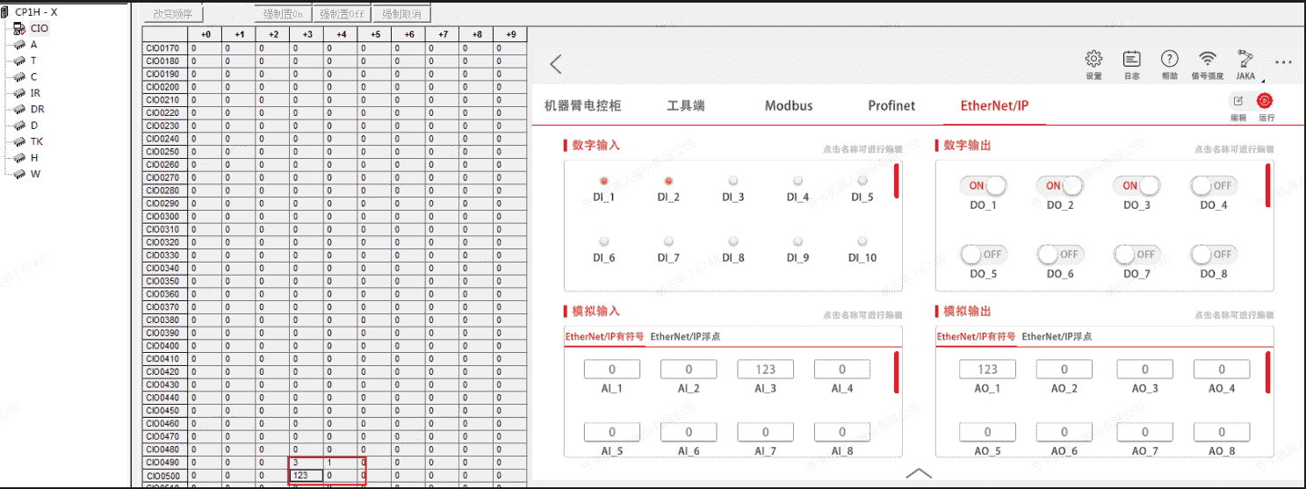Click the 改变顺序 button
The height and width of the screenshot is (489, 1306).
coord(172,15)
